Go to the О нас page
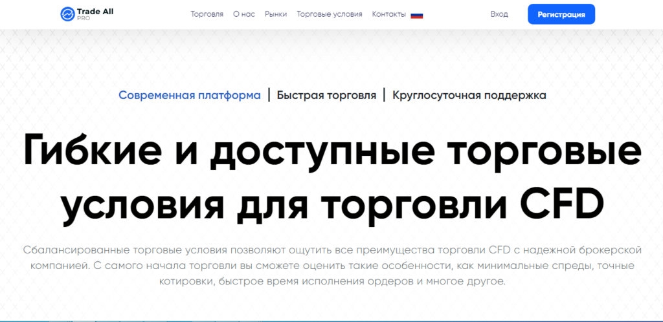This screenshot has height=322, width=663. 244,14
